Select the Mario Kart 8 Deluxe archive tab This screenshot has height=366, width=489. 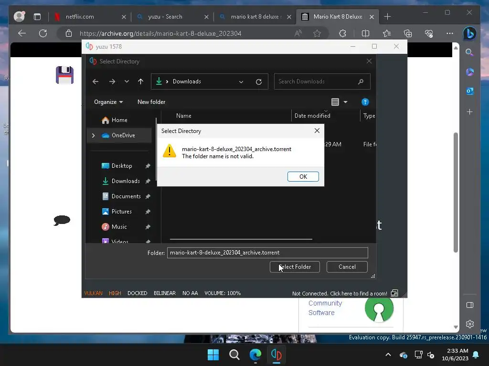tap(338, 17)
